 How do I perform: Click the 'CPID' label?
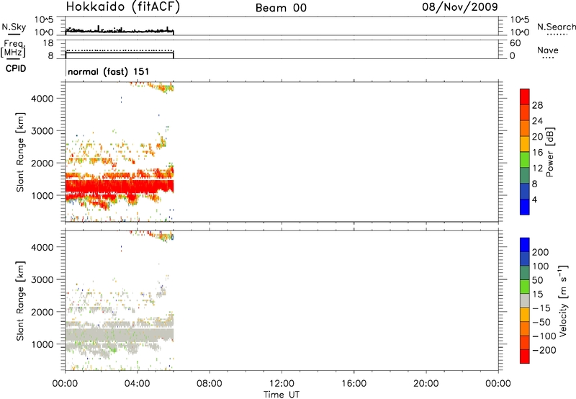click(16, 68)
